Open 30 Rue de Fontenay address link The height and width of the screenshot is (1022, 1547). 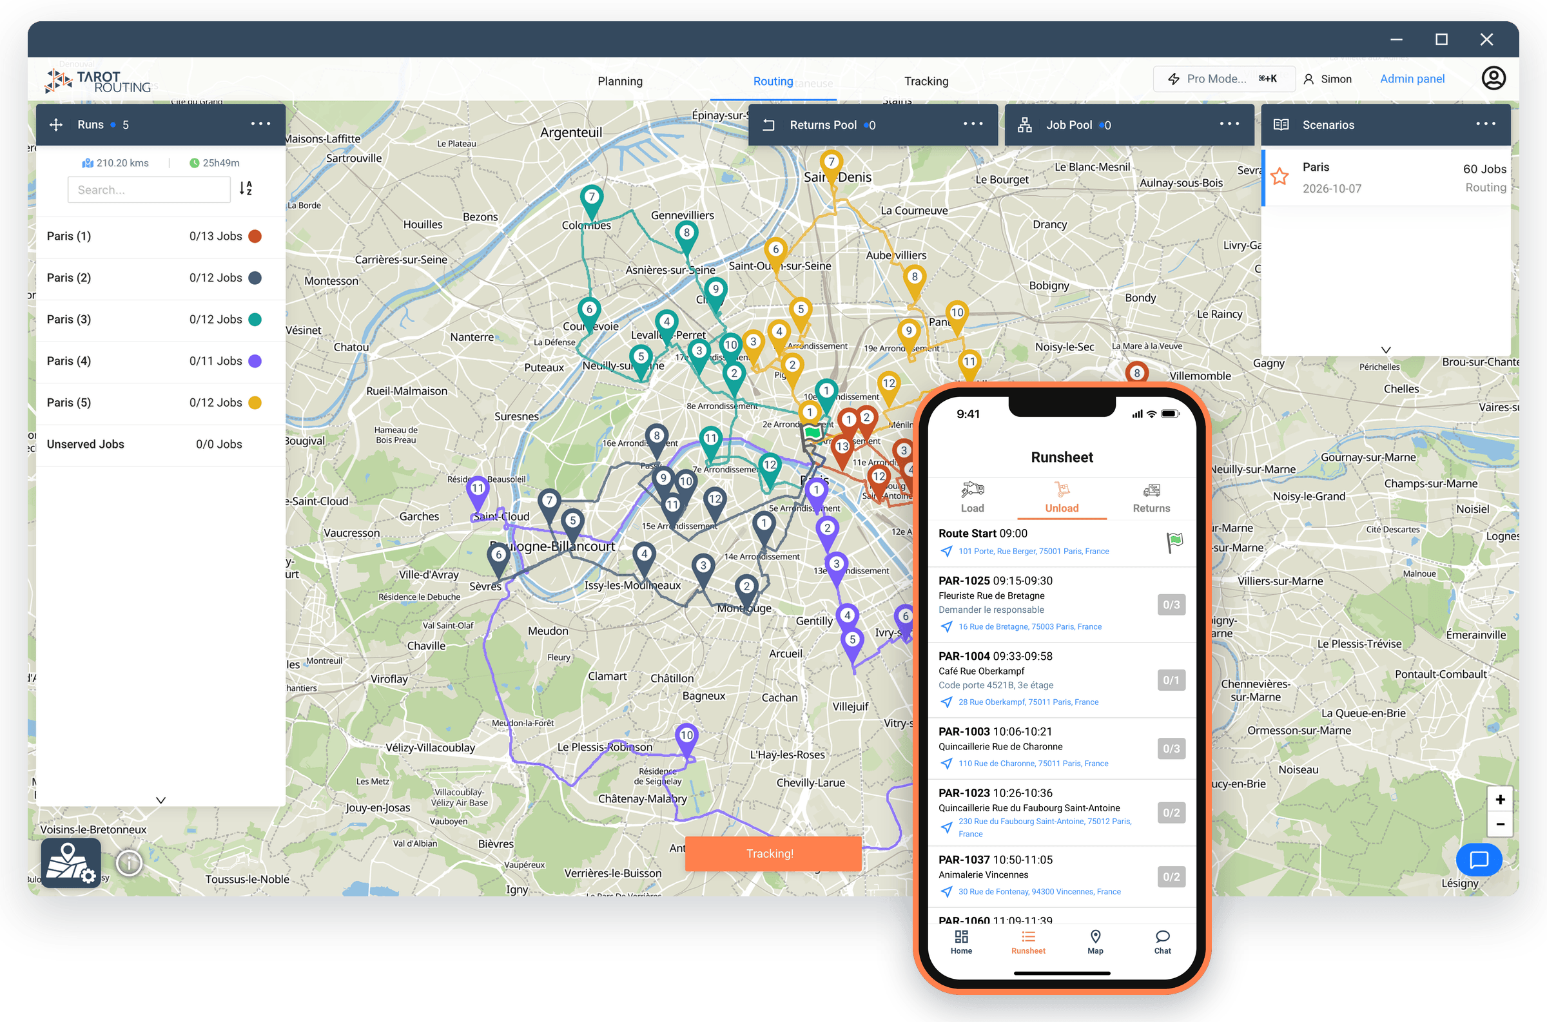point(1039,892)
